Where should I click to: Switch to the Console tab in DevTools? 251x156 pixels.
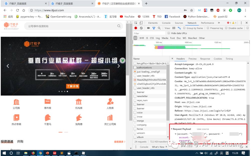[x=166, y=23]
